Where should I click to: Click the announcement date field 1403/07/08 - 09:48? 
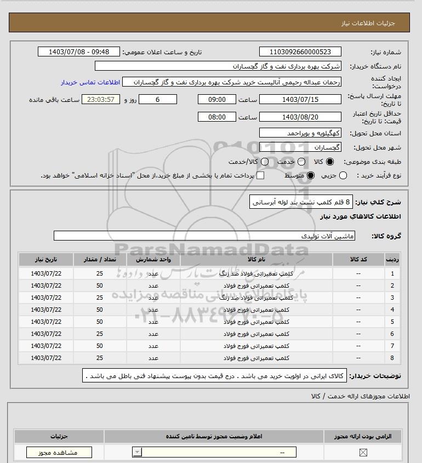[x=79, y=52]
